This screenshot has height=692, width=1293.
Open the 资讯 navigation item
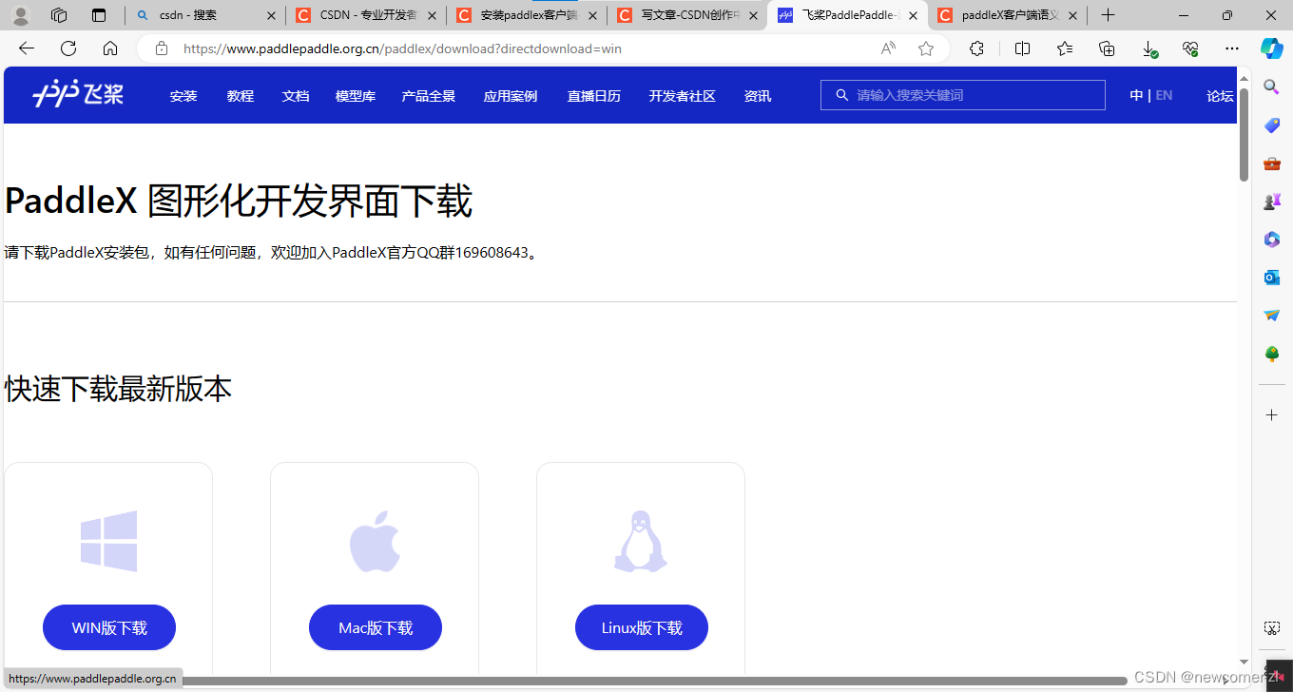pyautogui.click(x=758, y=96)
